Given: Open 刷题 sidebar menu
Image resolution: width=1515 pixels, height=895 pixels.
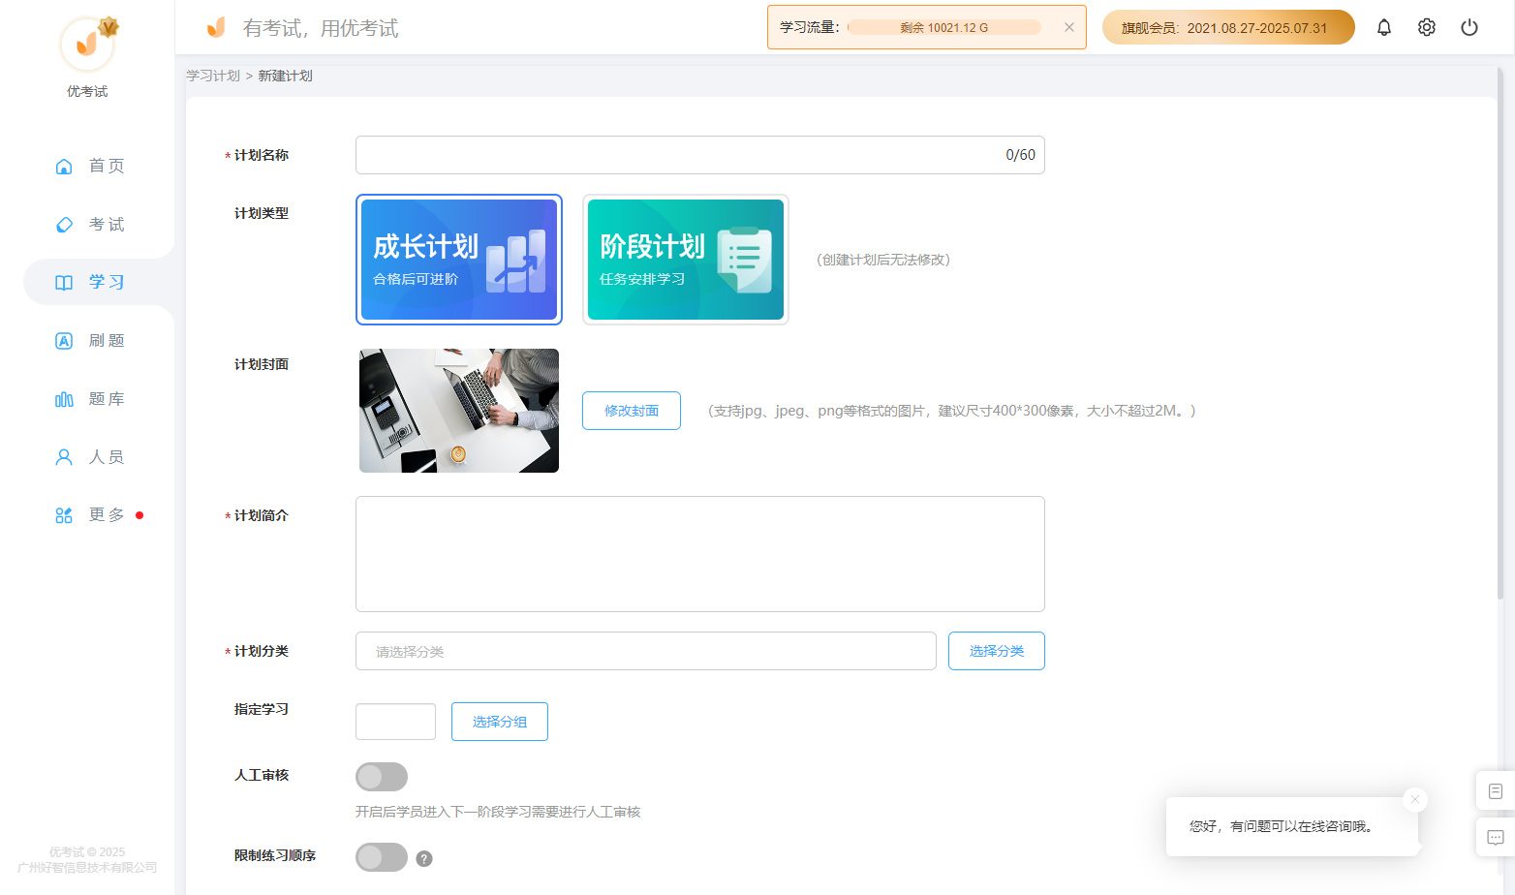Looking at the screenshot, I should click(89, 340).
